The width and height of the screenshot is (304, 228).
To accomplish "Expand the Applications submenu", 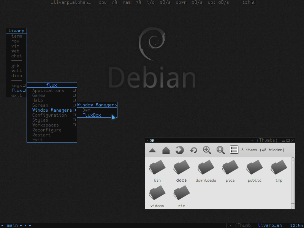I will (x=74, y=90).
